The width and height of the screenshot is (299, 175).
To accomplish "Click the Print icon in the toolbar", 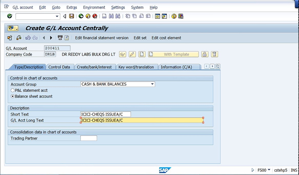I will 104,16.
